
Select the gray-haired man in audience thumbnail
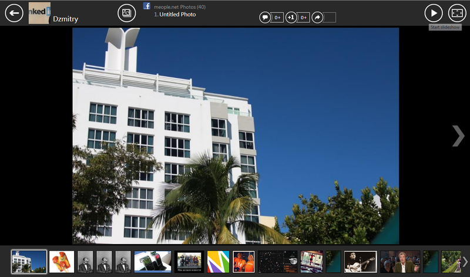coord(400,262)
